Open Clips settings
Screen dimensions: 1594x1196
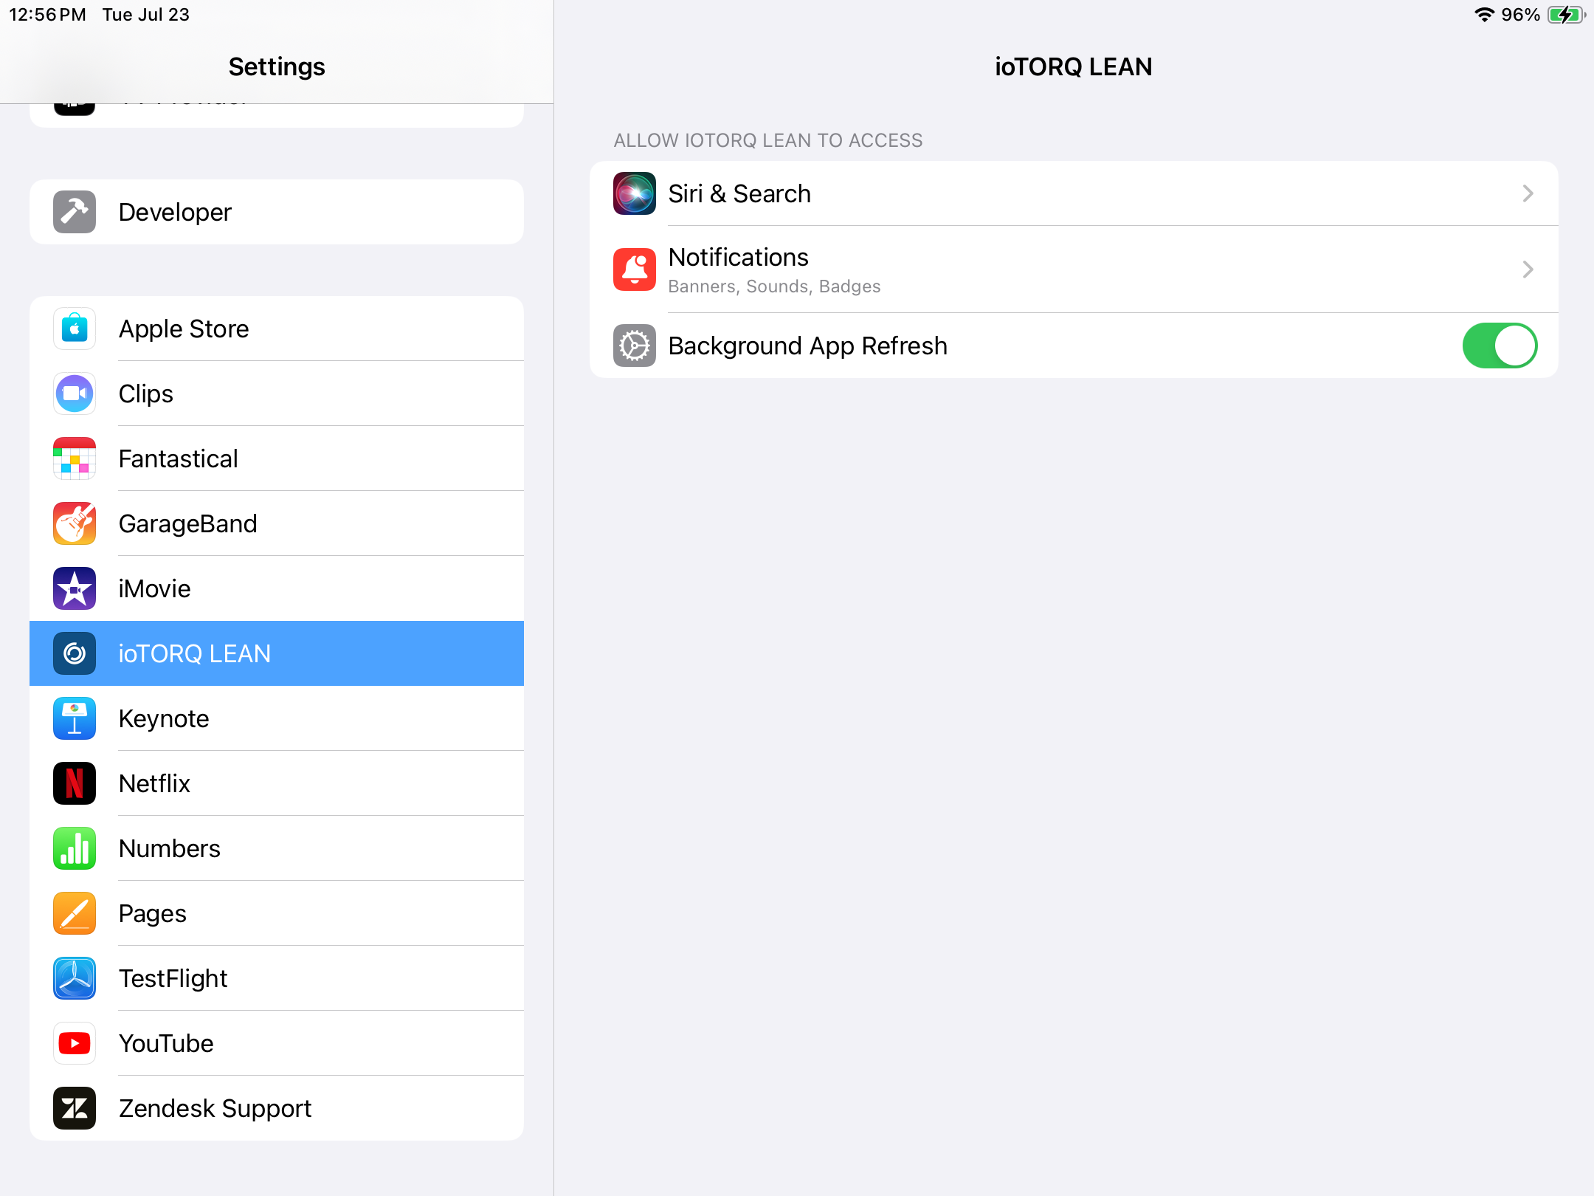[277, 393]
